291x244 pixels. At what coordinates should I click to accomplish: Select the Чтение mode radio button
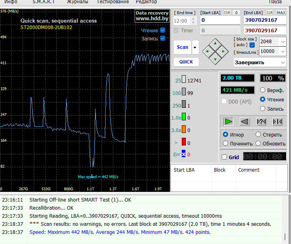point(262,99)
